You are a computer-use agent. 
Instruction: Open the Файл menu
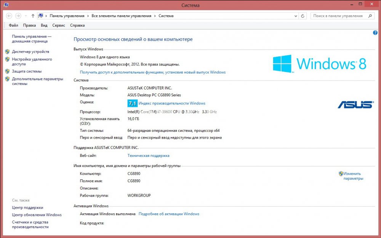point(13,26)
